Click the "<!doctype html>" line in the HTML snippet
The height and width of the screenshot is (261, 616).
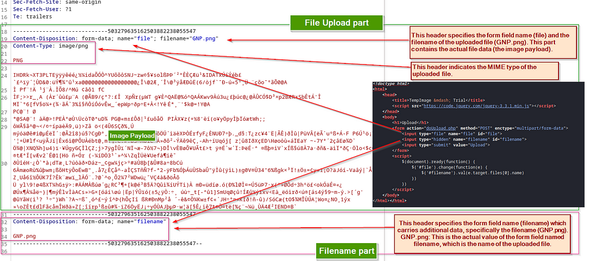[391, 84]
